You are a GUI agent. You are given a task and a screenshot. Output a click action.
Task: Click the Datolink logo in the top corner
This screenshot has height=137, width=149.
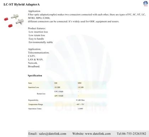(145, 4)
